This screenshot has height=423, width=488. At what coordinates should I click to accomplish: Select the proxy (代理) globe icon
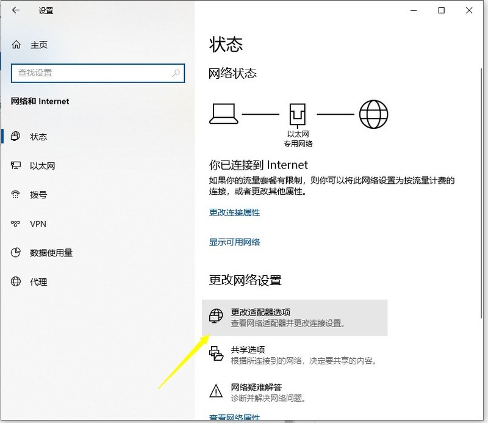[16, 282]
